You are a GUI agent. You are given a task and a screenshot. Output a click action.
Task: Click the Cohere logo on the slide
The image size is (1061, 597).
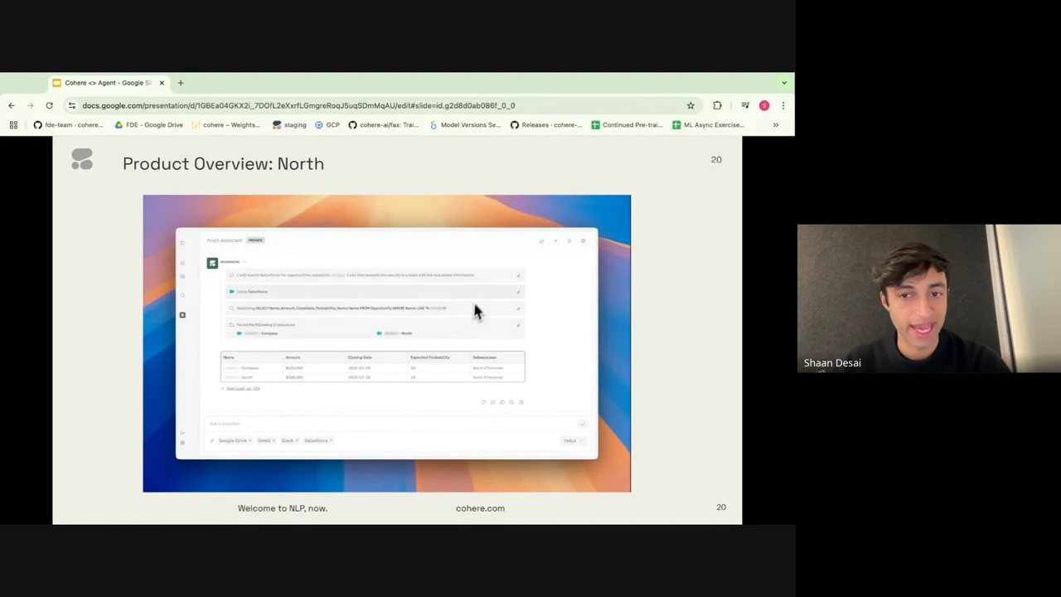click(82, 159)
